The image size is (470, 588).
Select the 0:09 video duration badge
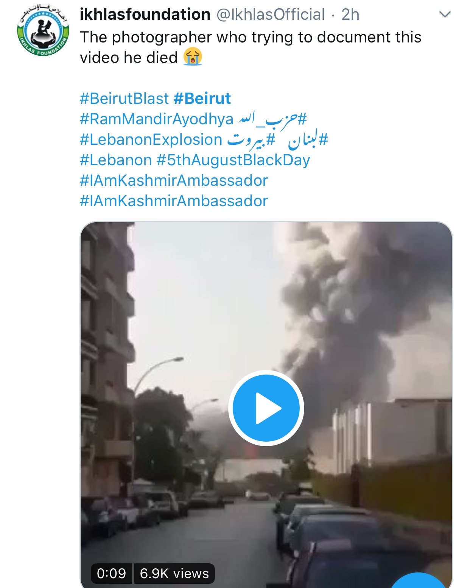tap(111, 573)
